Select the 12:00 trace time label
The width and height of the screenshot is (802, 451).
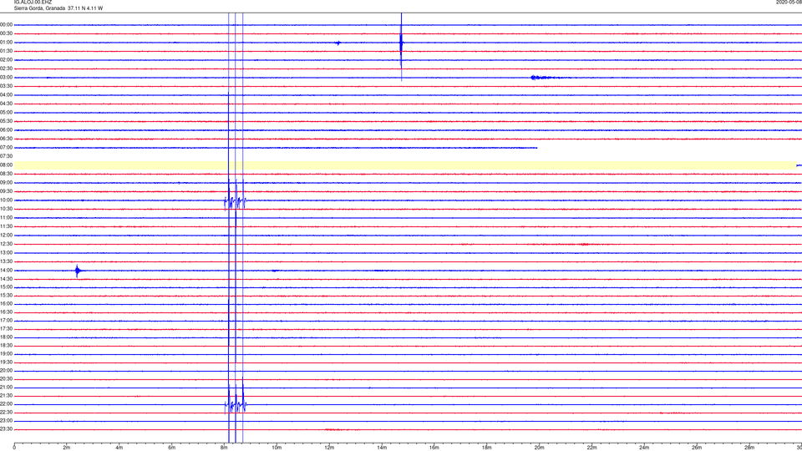(6, 236)
